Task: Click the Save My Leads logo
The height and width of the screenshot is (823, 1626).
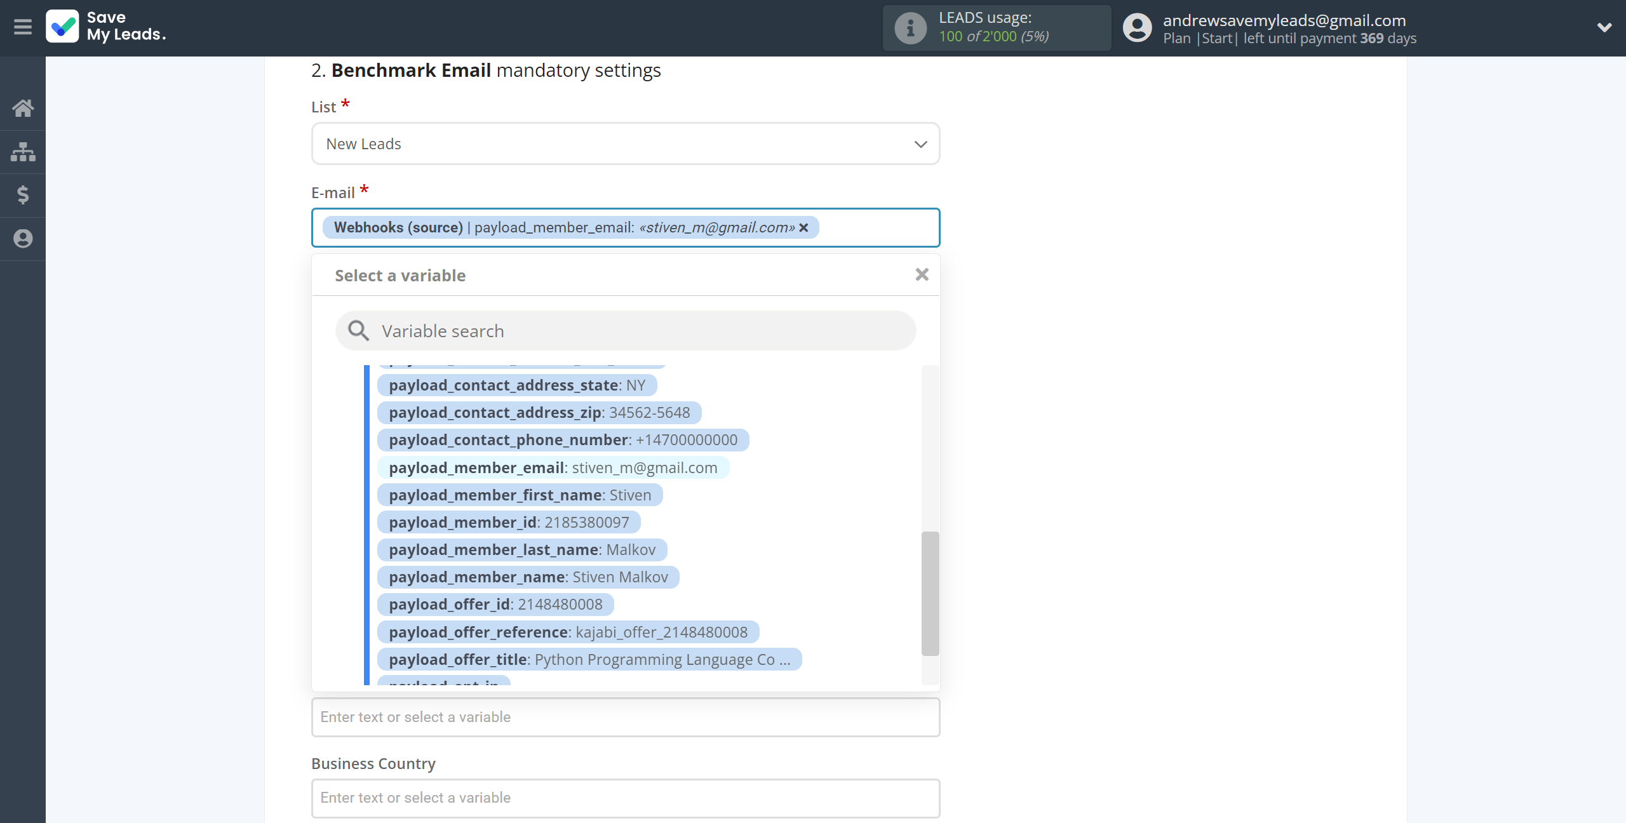Action: (x=106, y=27)
